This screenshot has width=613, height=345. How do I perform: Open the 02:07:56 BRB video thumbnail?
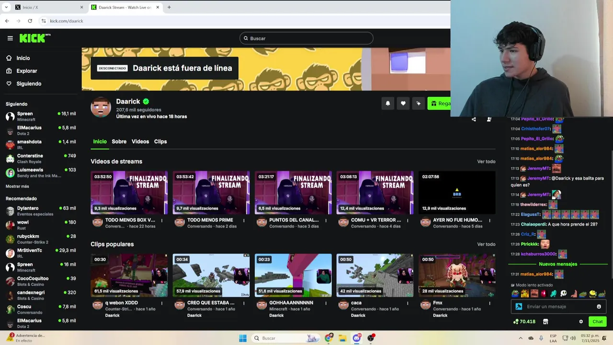tap(457, 193)
